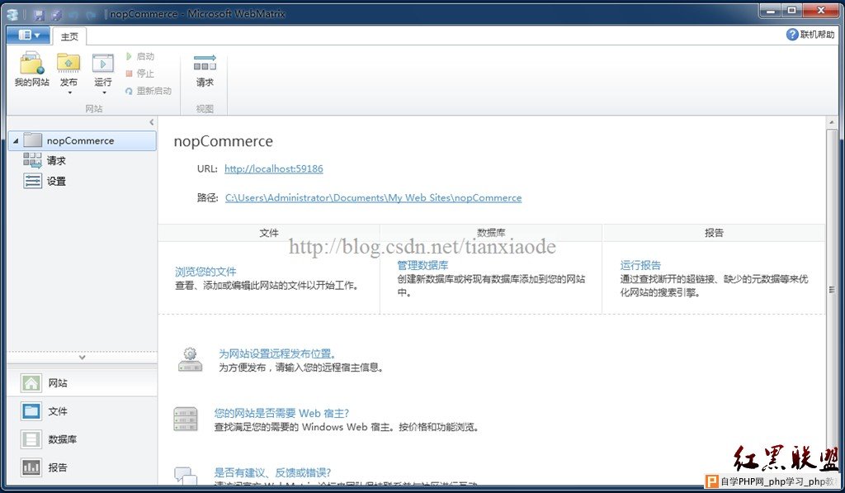Click the remote publishing gear-server icon
This screenshot has width=845, height=493.
[x=190, y=360]
